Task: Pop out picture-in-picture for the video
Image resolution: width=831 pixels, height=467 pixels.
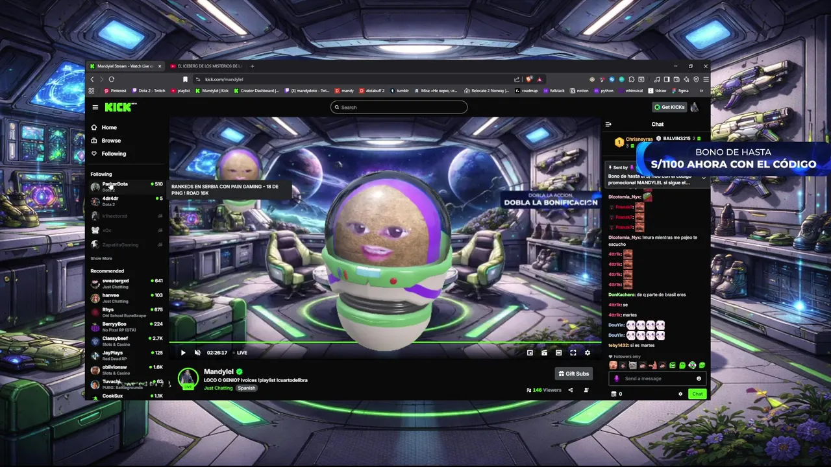Action: pyautogui.click(x=530, y=353)
